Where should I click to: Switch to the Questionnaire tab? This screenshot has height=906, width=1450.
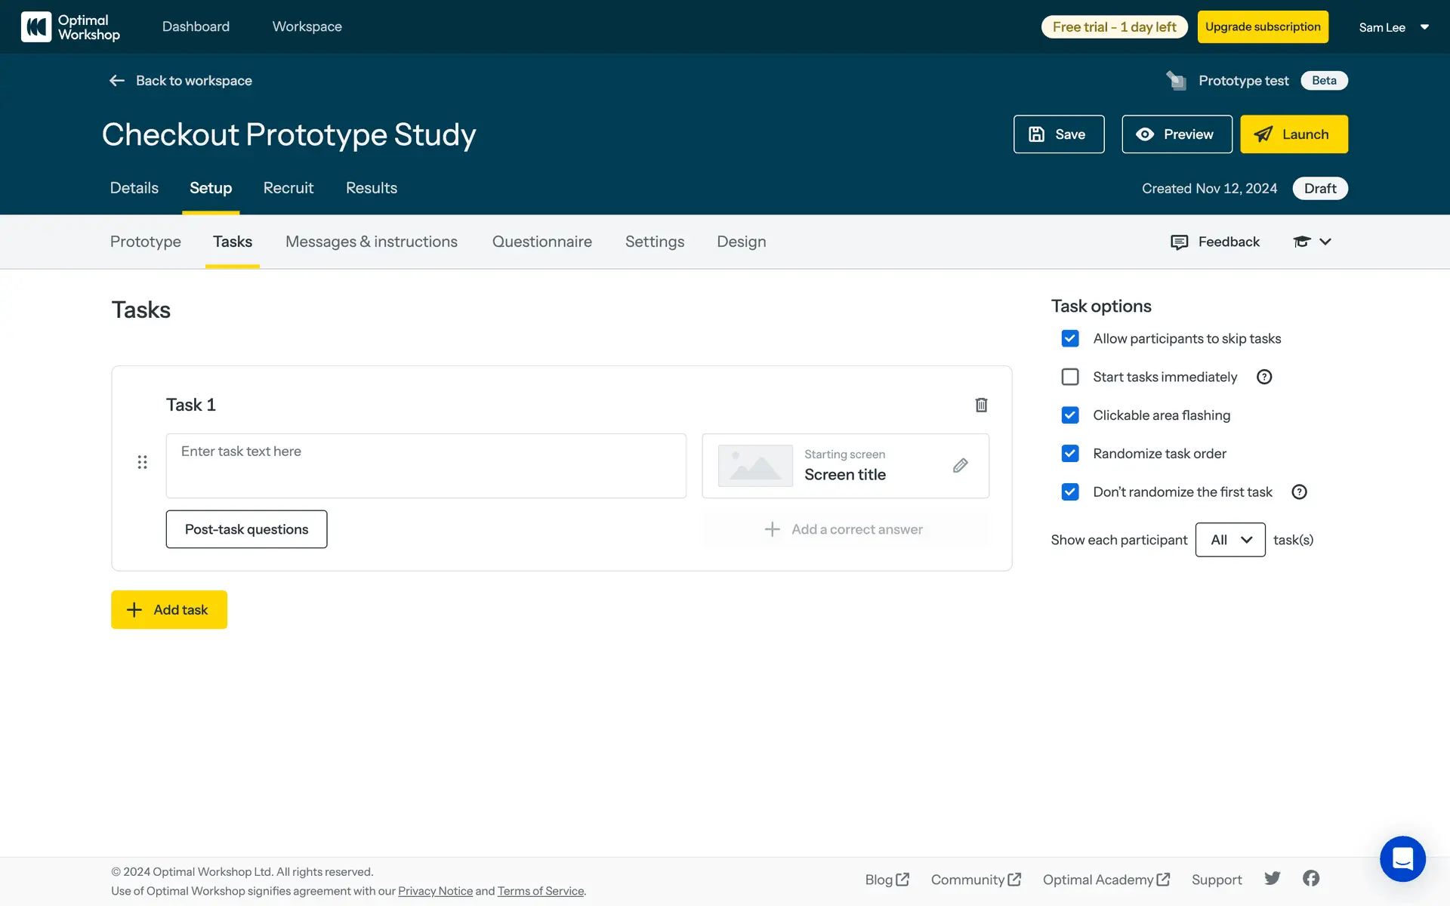pyautogui.click(x=541, y=242)
